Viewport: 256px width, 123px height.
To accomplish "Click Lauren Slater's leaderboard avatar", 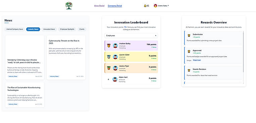I will (115, 57).
